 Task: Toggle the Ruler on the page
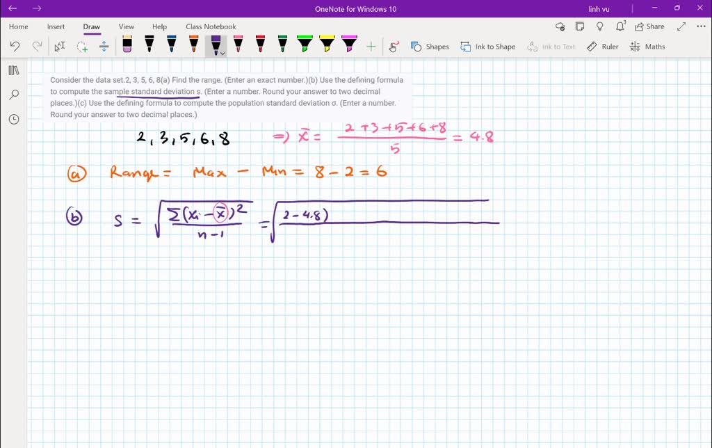(x=602, y=47)
